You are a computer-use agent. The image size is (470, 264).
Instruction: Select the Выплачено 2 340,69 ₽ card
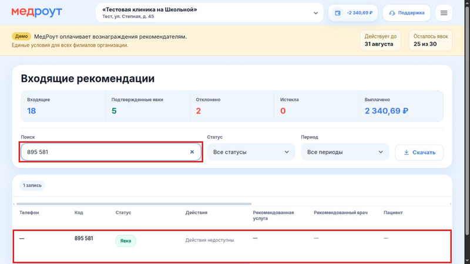pyautogui.click(x=401, y=106)
